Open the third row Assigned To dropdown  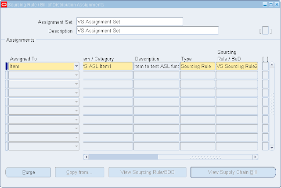click(76, 84)
